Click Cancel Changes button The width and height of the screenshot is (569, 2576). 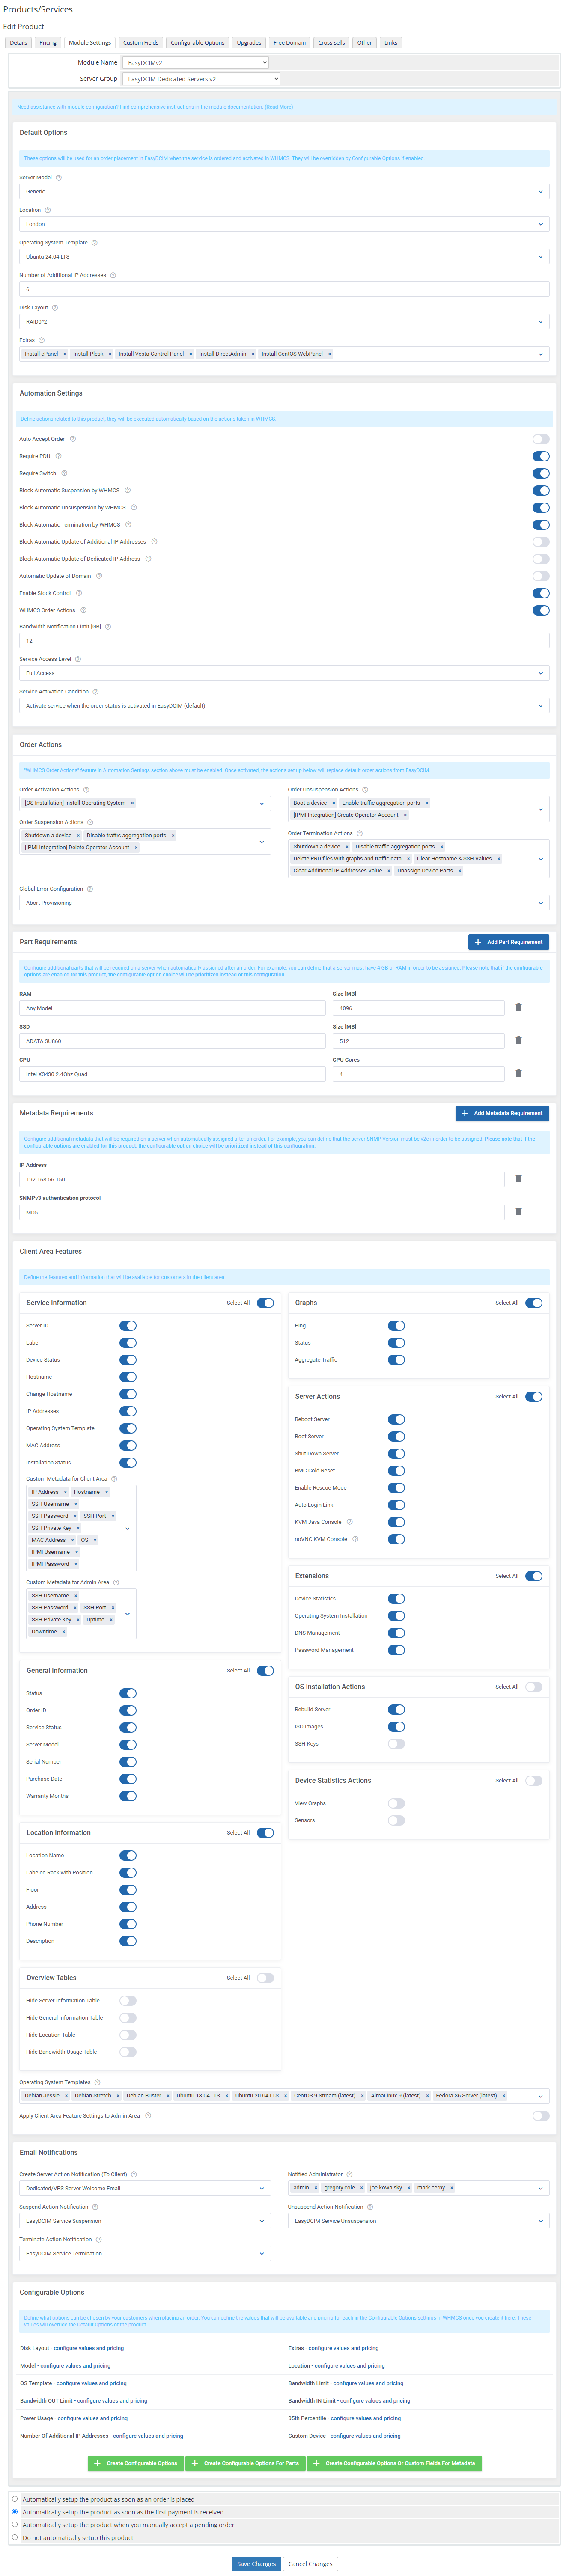point(310,2563)
